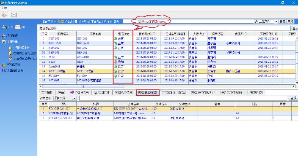The width and height of the screenshot is (298, 156).
Task: Select the highlighted yellow menu item in the blue bar
Action: point(61,22)
